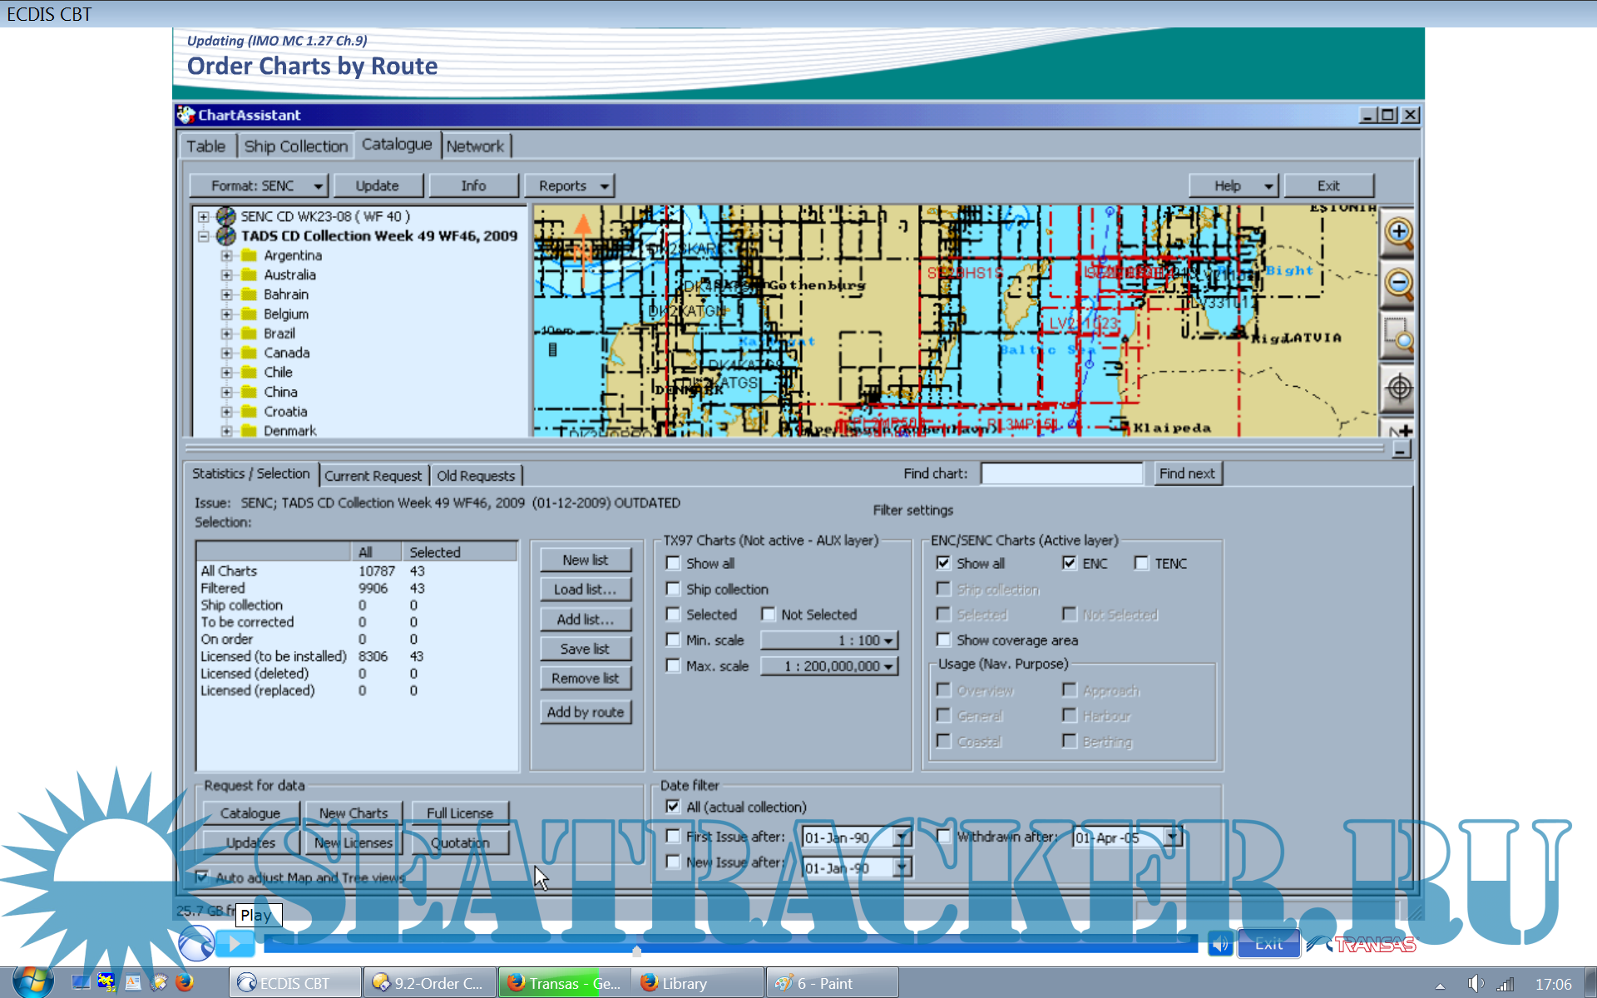
Task: Click the Firefox icon in taskbar quick launch
Action: pos(185,983)
